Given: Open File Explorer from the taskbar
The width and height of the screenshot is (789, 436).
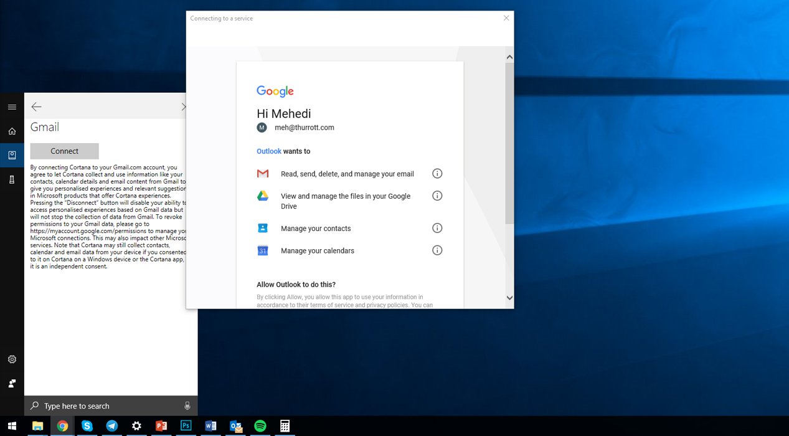Looking at the screenshot, I should click(37, 426).
